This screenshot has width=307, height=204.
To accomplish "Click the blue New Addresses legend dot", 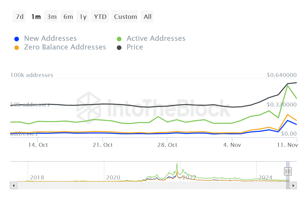I will click(17, 39).
